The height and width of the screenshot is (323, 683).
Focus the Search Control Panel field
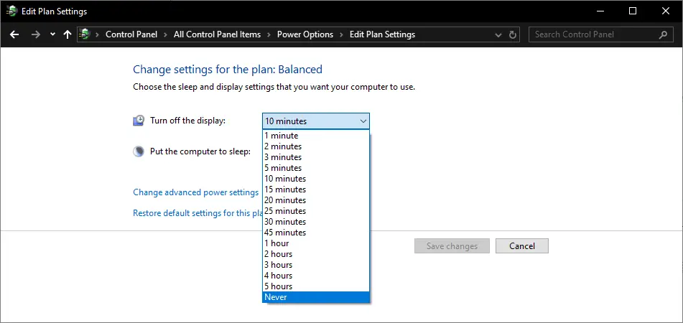click(x=601, y=34)
